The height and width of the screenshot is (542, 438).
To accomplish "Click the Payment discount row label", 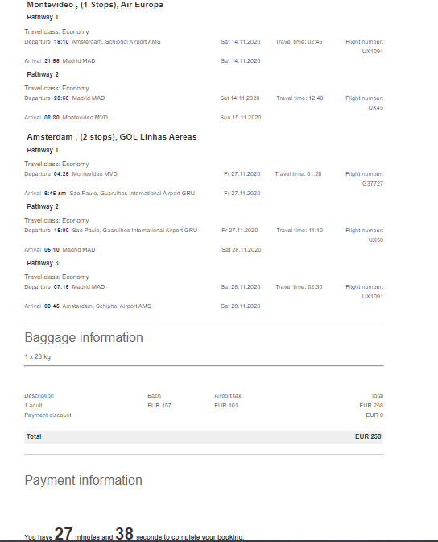I will (48, 415).
